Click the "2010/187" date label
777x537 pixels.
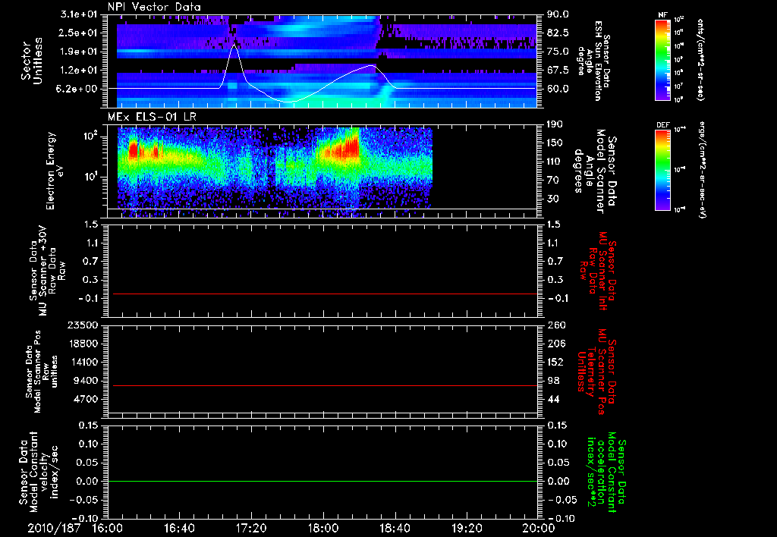point(54,528)
